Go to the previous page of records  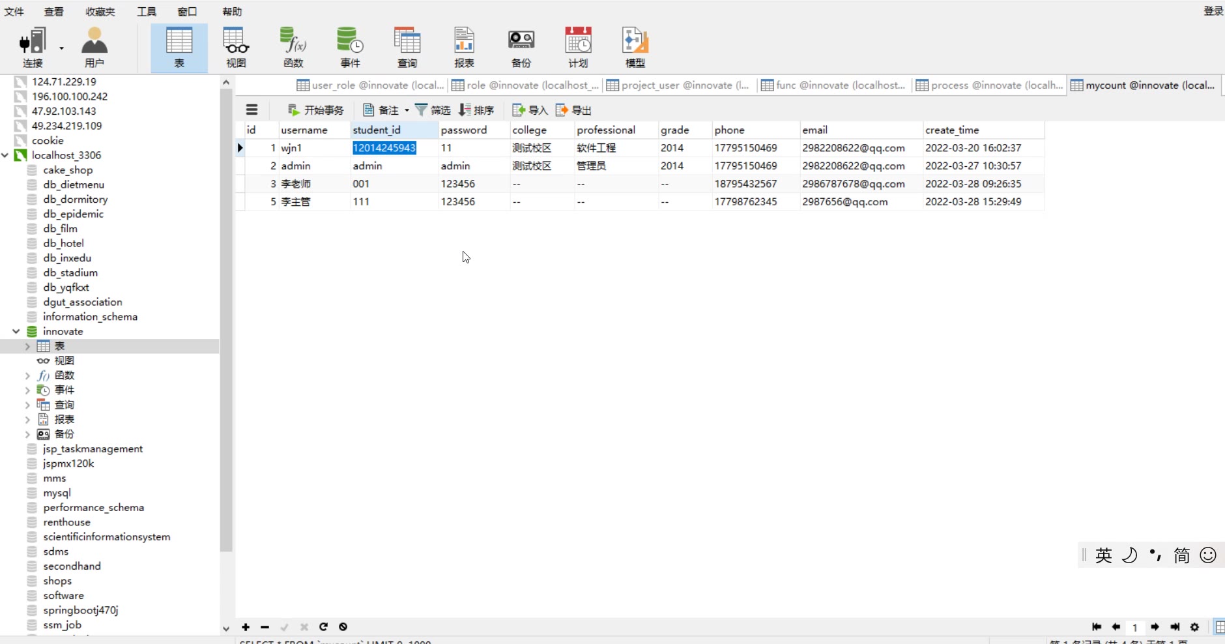coord(1116,627)
